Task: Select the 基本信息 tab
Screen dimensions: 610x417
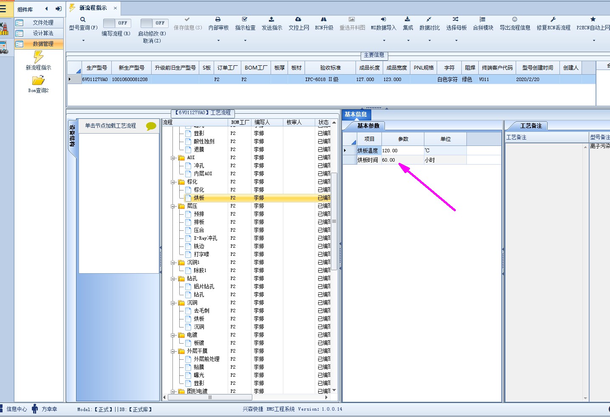Action: tap(356, 115)
